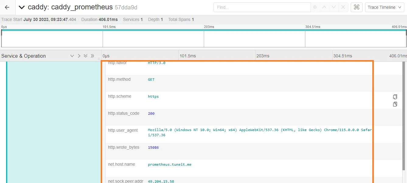Go to next search result arrow
This screenshot has height=183, width=407.
pos(334,7)
